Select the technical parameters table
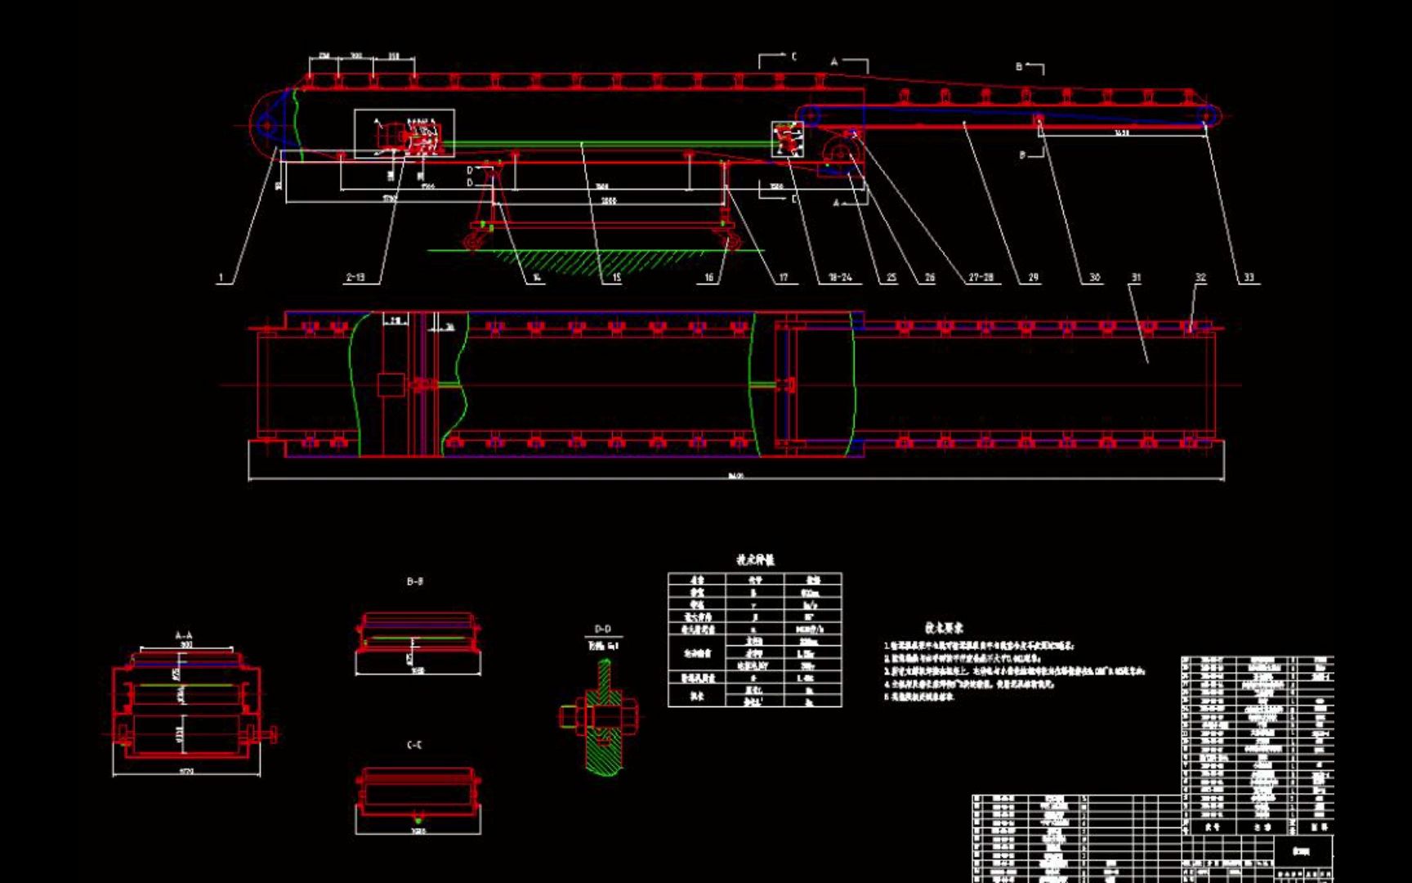Screen dimensions: 1412x883 point(755,640)
